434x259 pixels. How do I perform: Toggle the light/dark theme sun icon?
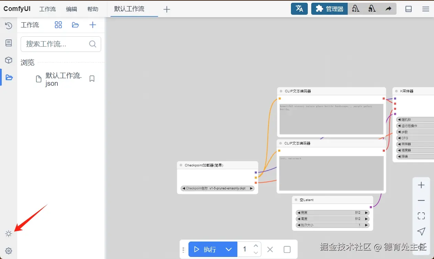9,234
